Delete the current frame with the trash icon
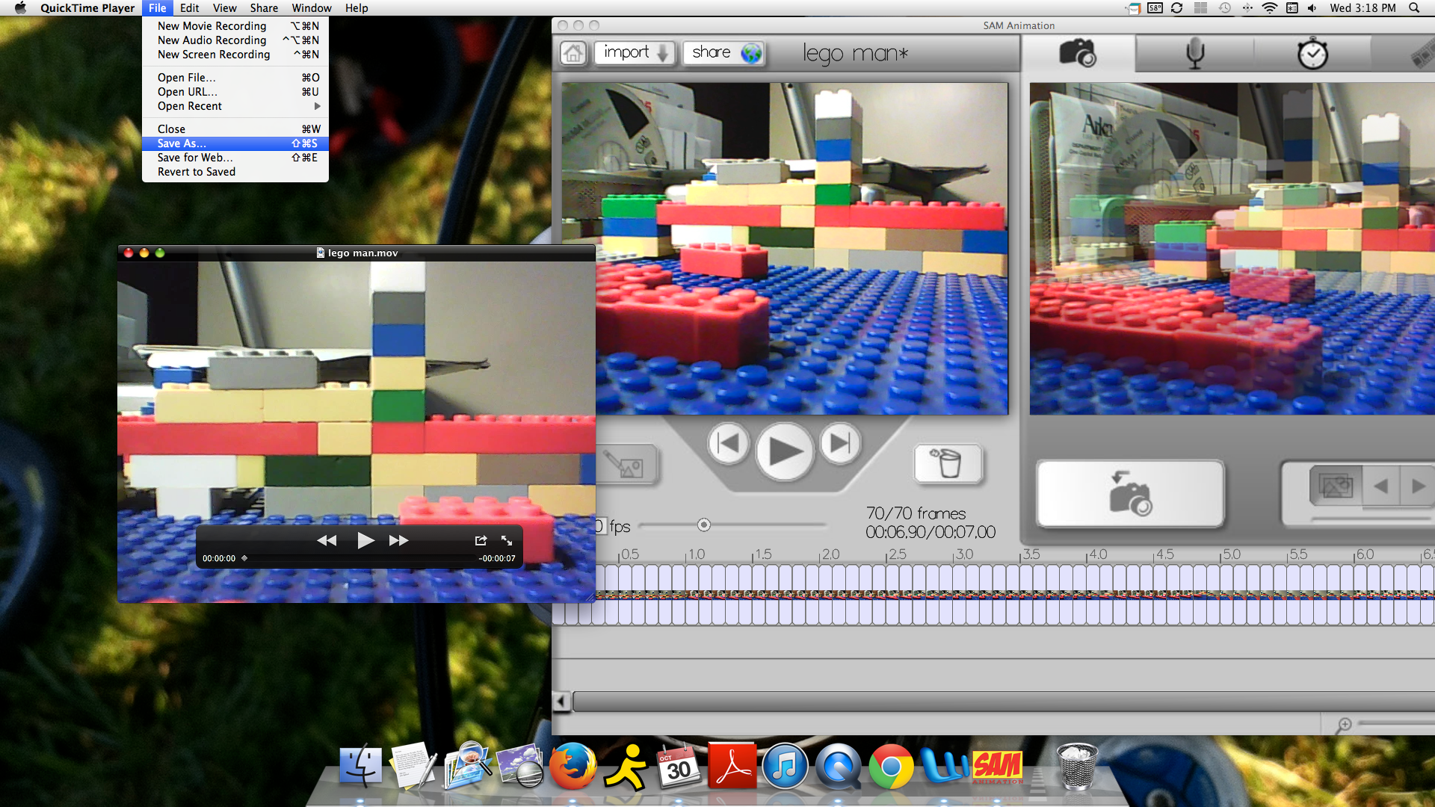This screenshot has height=807, width=1435. (x=949, y=464)
